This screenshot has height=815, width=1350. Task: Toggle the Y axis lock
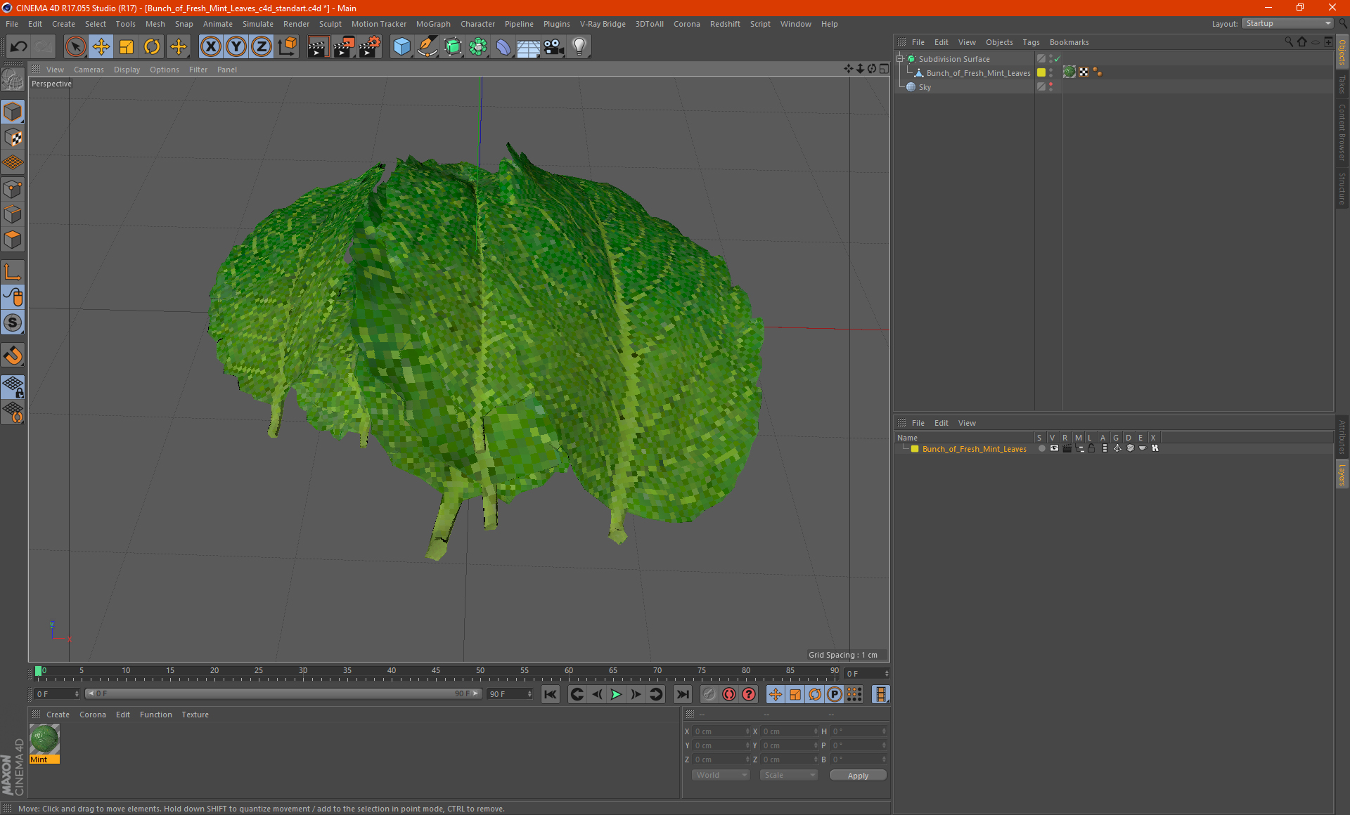pos(236,47)
